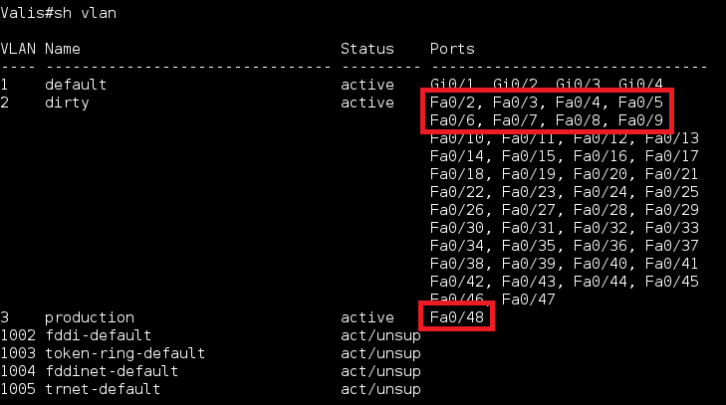
Task: Click the "active" status of VLAN production
Action: point(367,317)
